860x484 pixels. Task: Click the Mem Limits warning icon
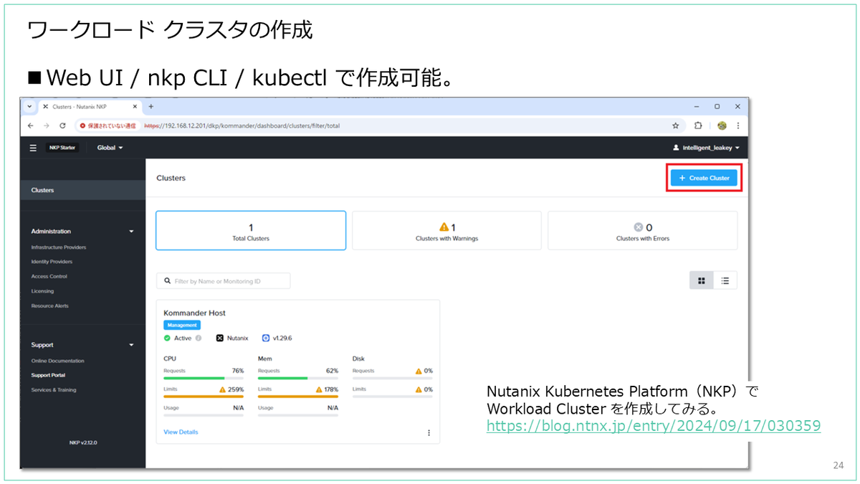pos(319,389)
